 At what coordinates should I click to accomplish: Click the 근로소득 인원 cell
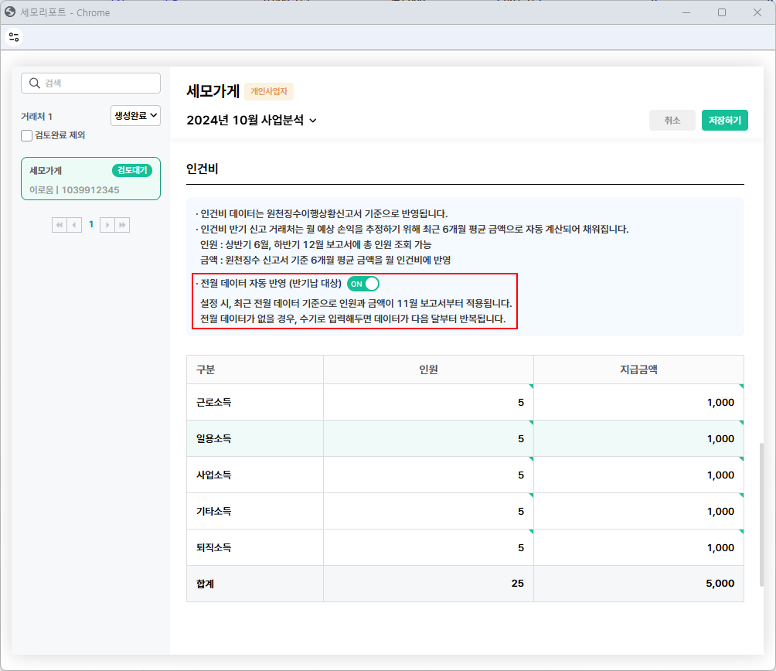[428, 403]
